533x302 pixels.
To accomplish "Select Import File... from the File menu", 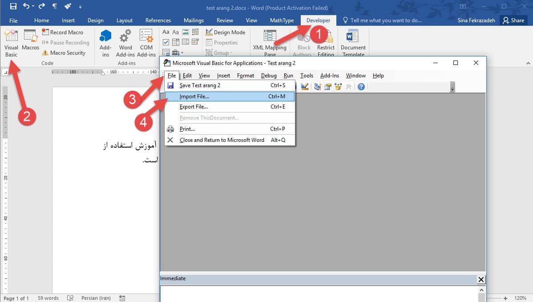I will pyautogui.click(x=194, y=96).
